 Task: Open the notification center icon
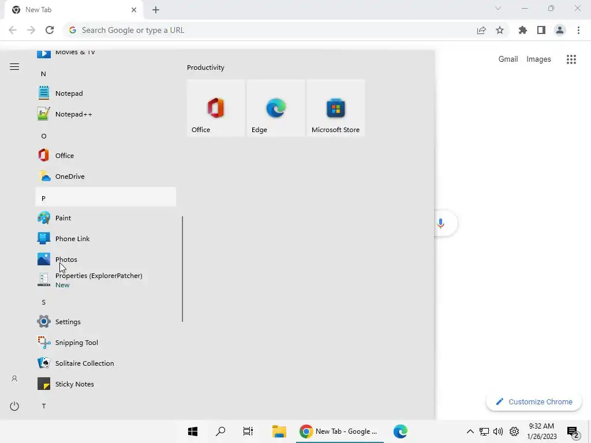573,432
